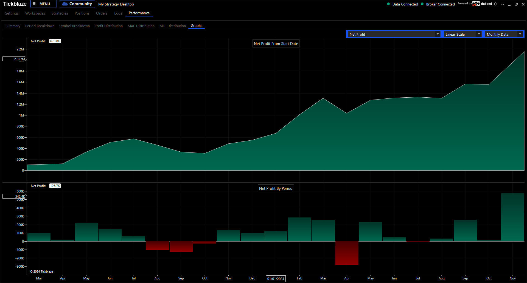The width and height of the screenshot is (527, 283).
Task: Click the Data Connected status indicator
Action: (x=402, y=4)
